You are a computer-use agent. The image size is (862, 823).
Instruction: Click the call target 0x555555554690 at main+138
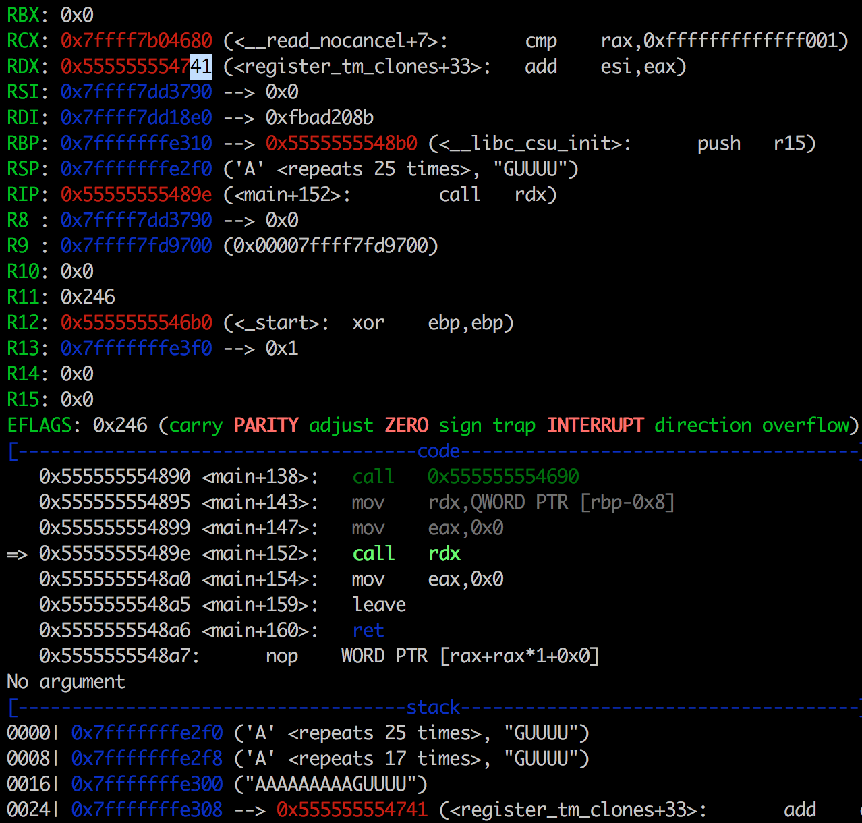click(503, 477)
